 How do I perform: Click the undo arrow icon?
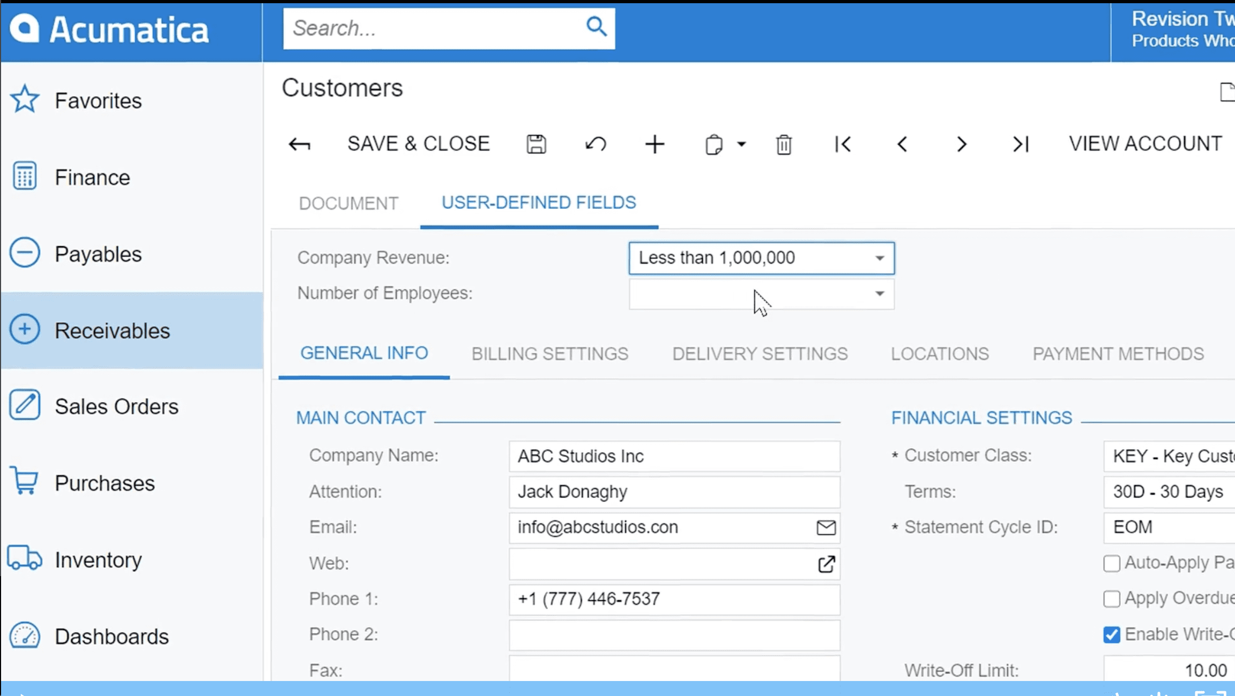(596, 143)
